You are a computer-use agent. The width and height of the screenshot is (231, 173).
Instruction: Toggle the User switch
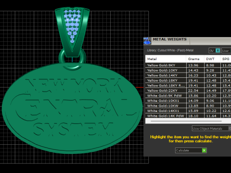click(226, 50)
